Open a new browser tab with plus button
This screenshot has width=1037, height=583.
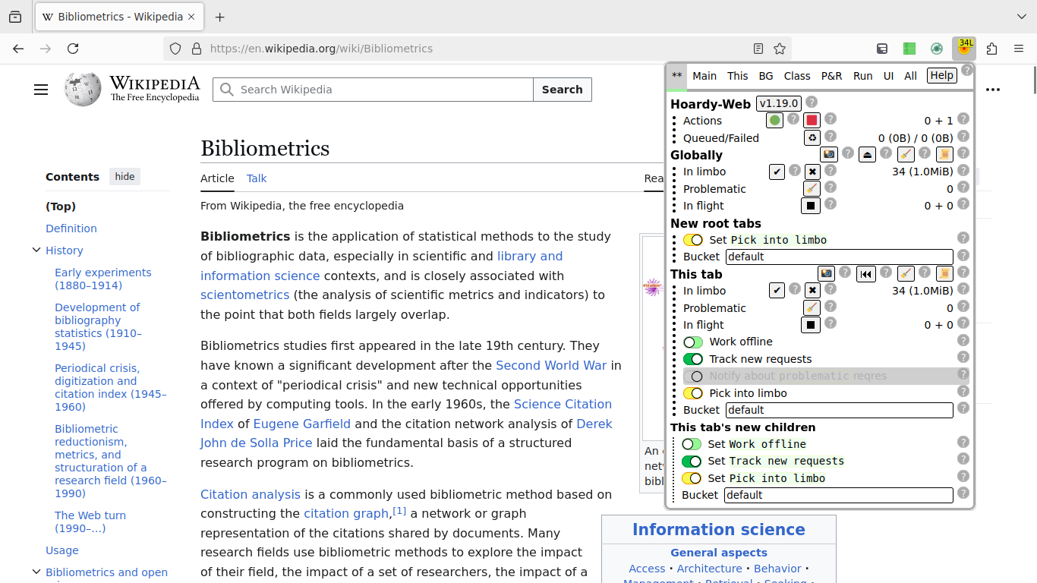pyautogui.click(x=219, y=17)
